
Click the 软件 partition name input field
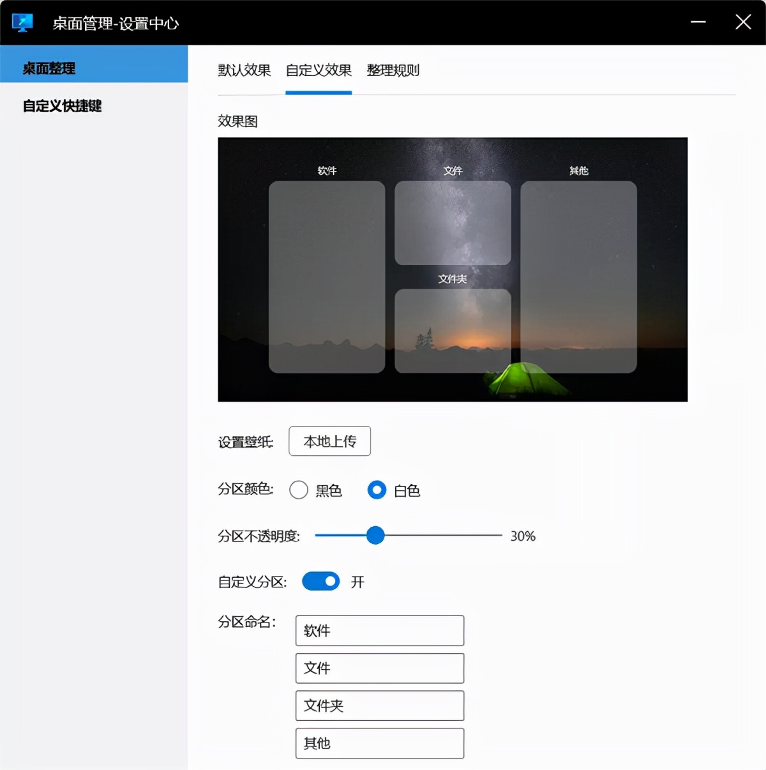click(379, 631)
